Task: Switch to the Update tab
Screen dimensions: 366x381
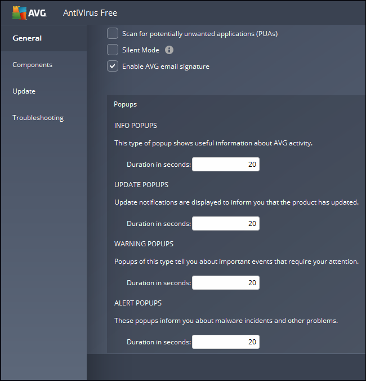Action: (x=44, y=91)
